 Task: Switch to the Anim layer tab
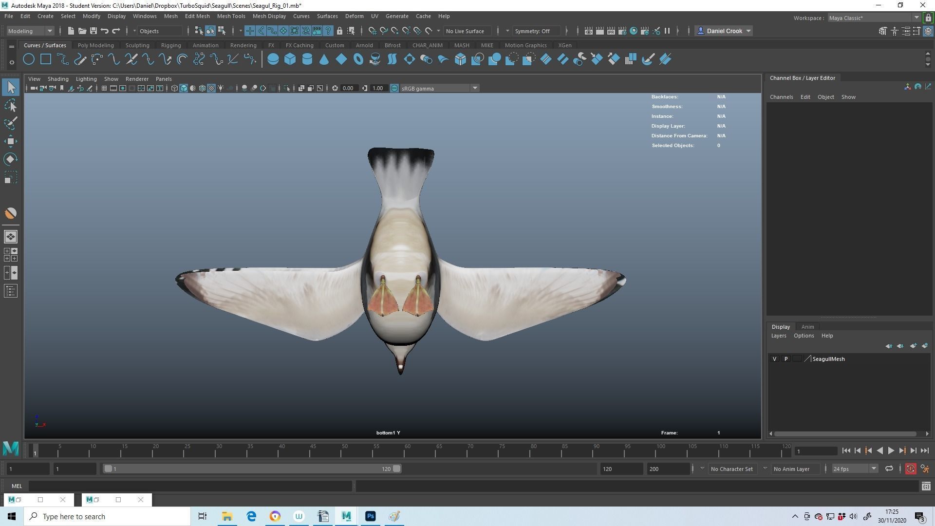tap(807, 327)
